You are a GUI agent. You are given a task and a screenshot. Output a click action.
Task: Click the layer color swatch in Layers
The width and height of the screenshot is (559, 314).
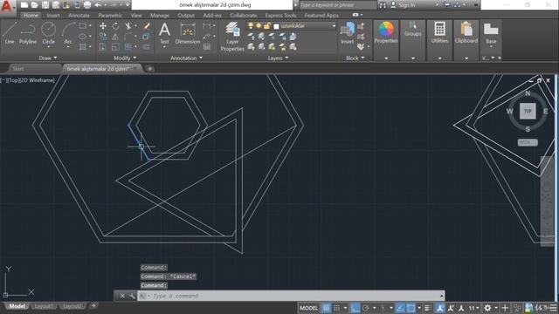tap(276, 26)
